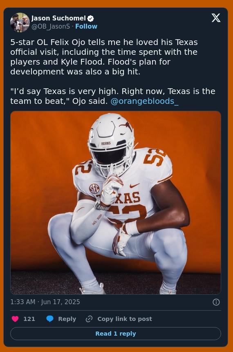Click the Jason Suchomel display name
Viewport: 233px width, 352px height.
coord(59,18)
